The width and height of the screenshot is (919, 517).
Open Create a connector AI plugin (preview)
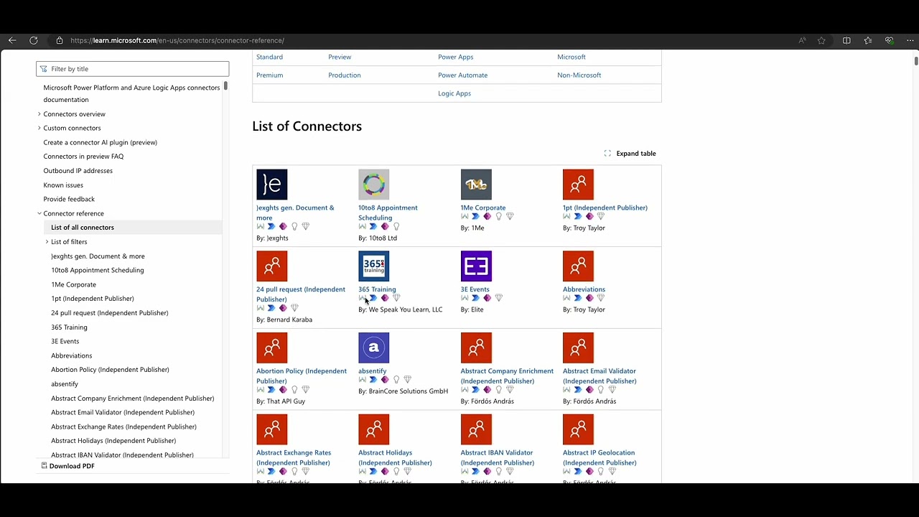coord(100,142)
